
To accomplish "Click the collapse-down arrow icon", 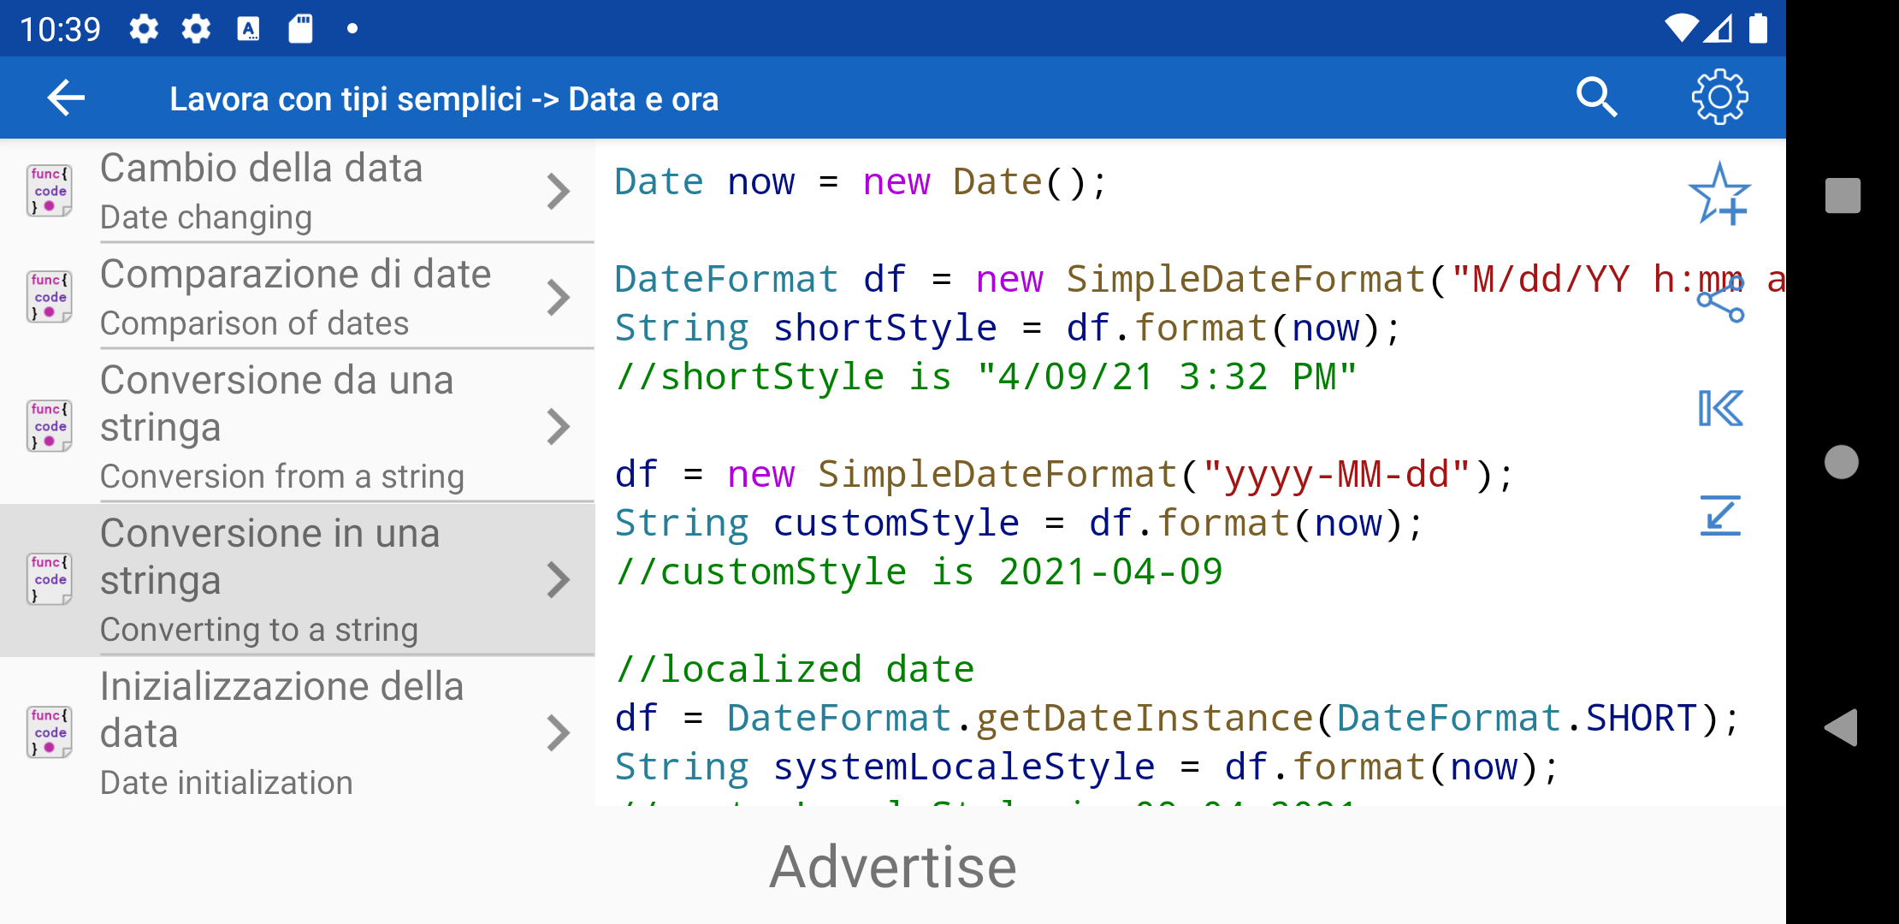I will [x=1719, y=515].
